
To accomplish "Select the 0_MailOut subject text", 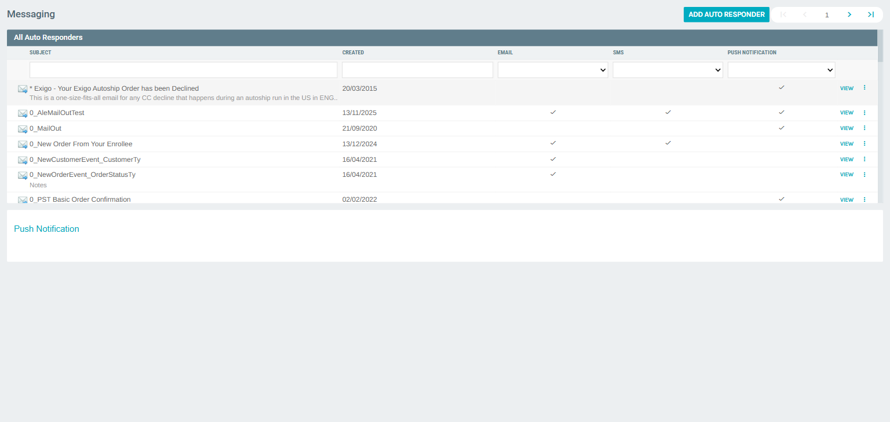I will click(x=45, y=128).
